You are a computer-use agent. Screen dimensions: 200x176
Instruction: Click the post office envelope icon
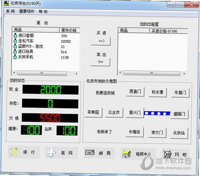point(90,152)
